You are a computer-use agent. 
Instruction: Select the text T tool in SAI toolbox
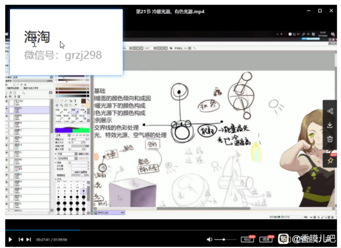75,101
